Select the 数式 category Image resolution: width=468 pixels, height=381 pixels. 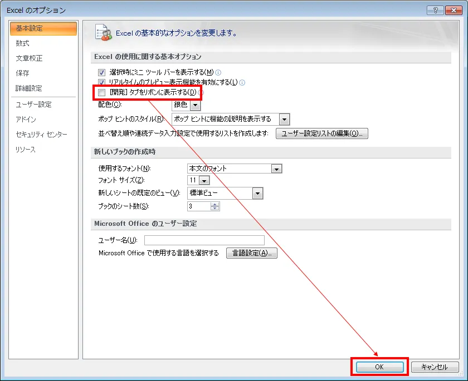[43, 43]
